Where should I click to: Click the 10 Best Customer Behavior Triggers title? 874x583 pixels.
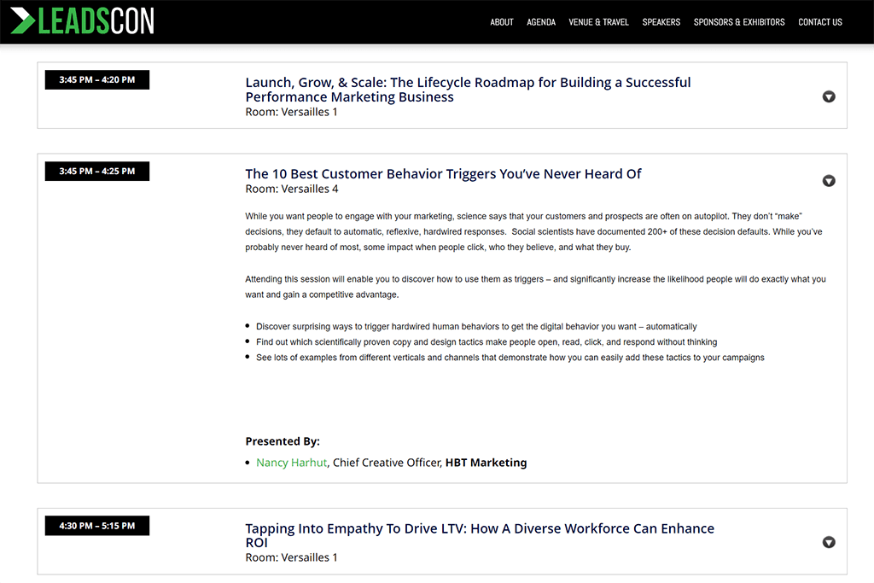coord(443,174)
